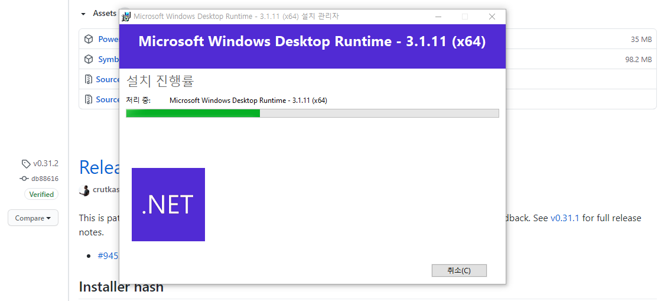
Task: Click the 설치 진행률 heading text
Action: point(160,81)
